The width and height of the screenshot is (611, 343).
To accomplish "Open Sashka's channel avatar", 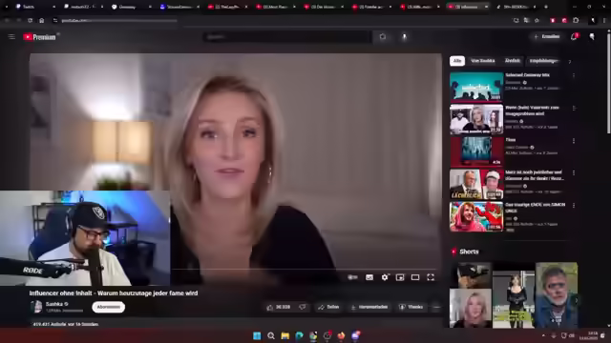I will 36,307.
